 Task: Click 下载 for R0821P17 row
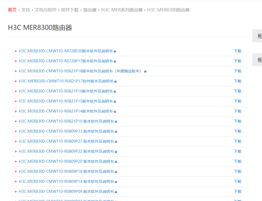[x=238, y=81]
